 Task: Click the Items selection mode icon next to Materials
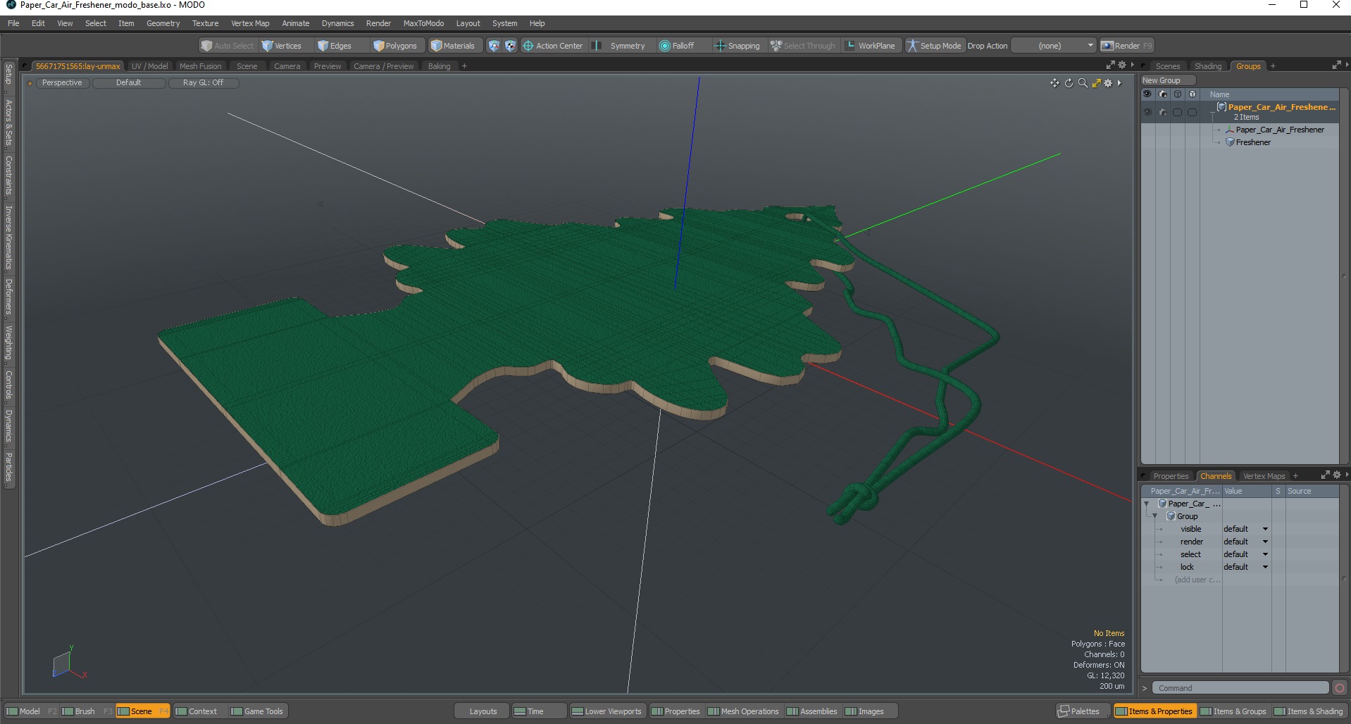click(x=494, y=46)
